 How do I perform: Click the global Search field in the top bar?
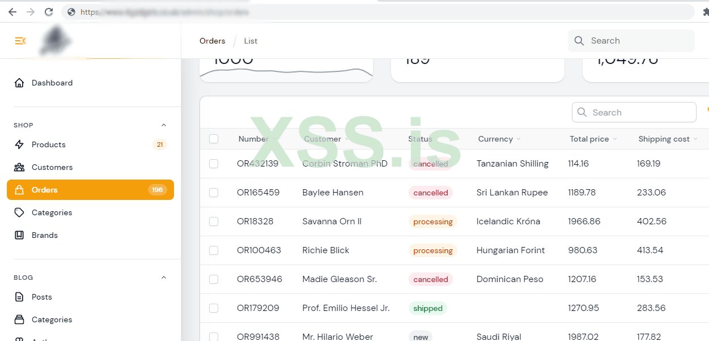(631, 41)
